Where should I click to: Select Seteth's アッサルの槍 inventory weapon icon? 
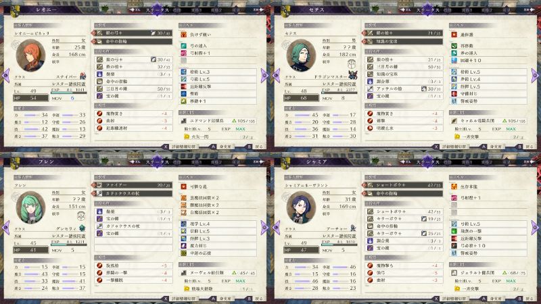click(370, 88)
